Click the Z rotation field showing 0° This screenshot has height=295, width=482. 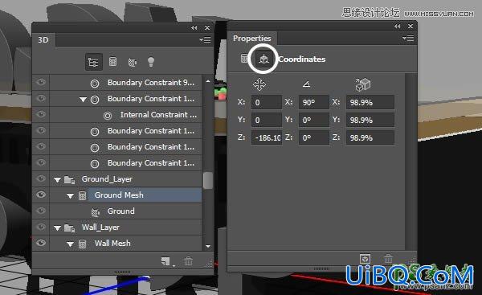pos(313,137)
